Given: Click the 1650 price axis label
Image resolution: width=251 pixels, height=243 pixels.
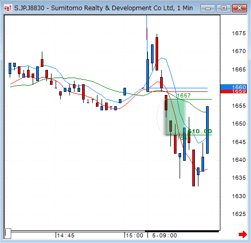Looking at the screenshot, I should [x=239, y=124].
